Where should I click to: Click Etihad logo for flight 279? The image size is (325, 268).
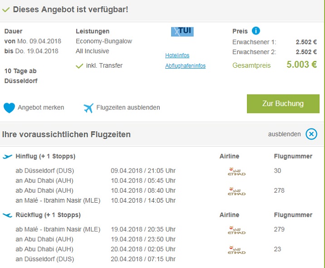click(236, 231)
